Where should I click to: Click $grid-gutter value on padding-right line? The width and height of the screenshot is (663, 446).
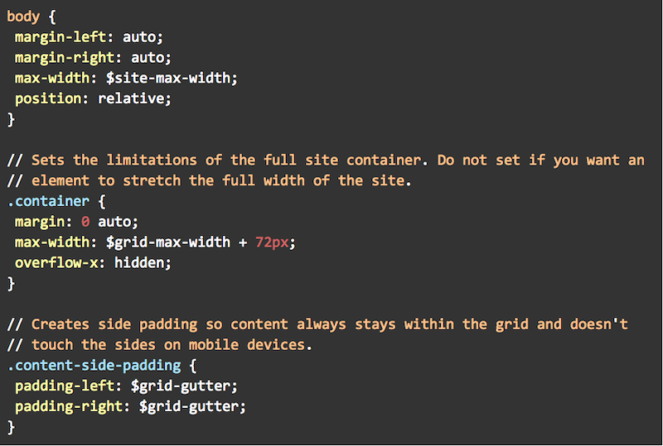pyautogui.click(x=190, y=406)
